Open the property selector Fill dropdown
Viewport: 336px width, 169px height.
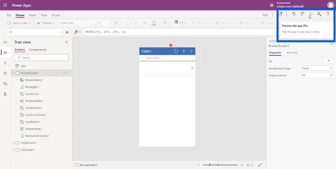(35, 32)
